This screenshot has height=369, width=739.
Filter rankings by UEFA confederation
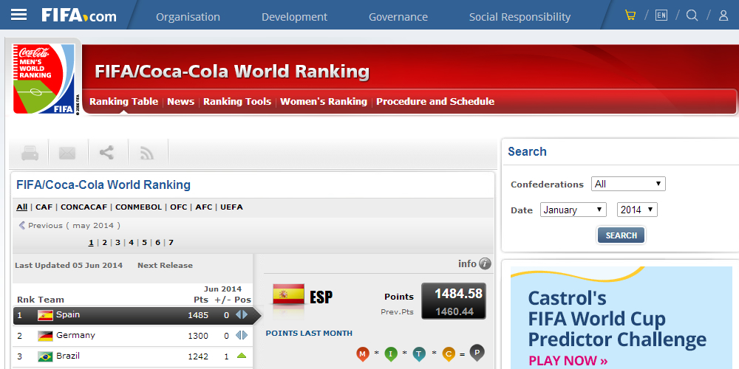[x=231, y=207]
